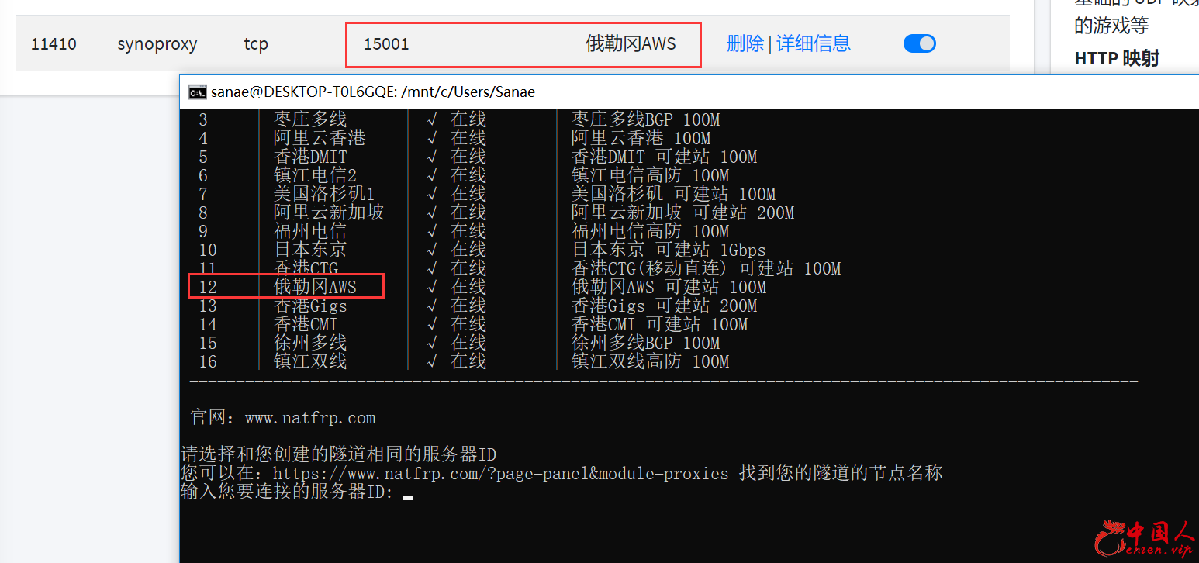Click the tcp protocol cell

click(x=256, y=44)
